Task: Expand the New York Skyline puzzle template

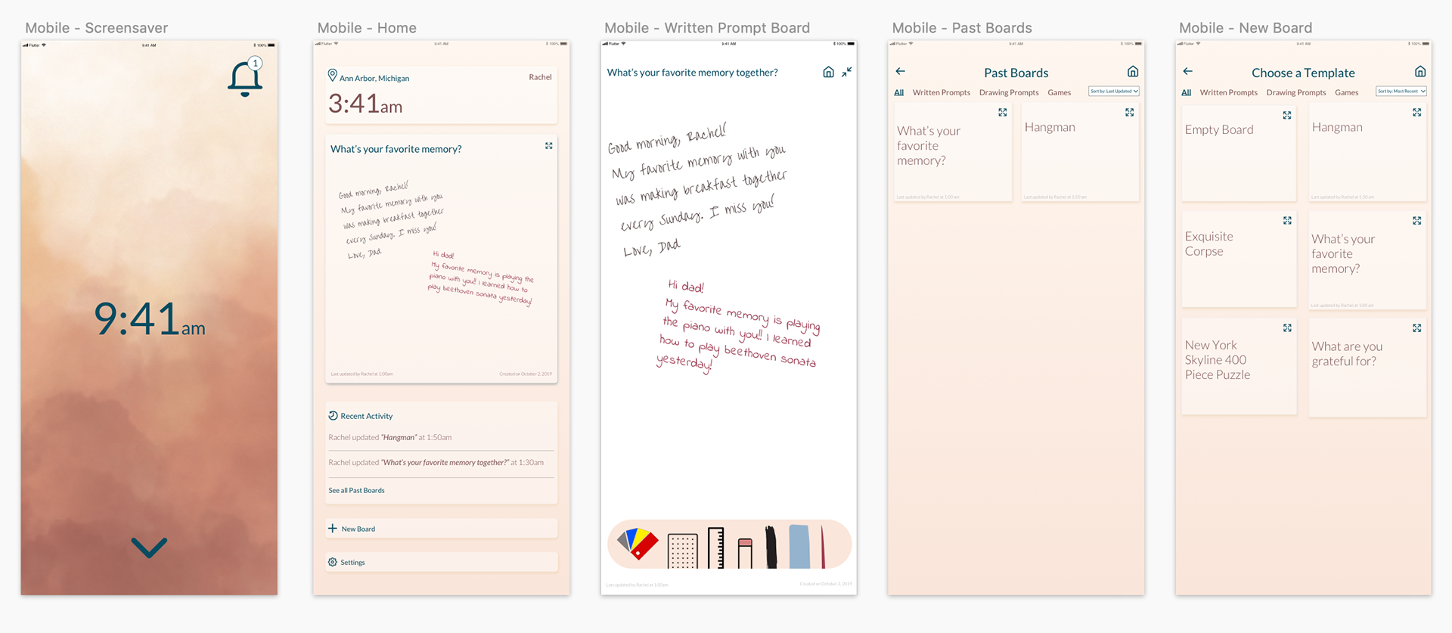Action: pyautogui.click(x=1287, y=327)
